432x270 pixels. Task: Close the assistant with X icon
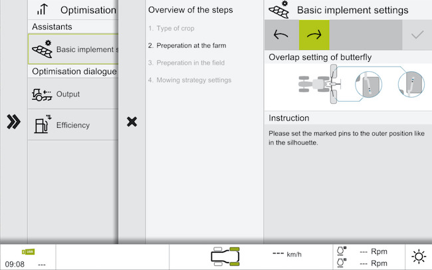[x=132, y=122]
